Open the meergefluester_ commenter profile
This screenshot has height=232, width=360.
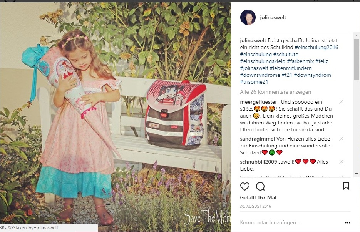click(260, 102)
